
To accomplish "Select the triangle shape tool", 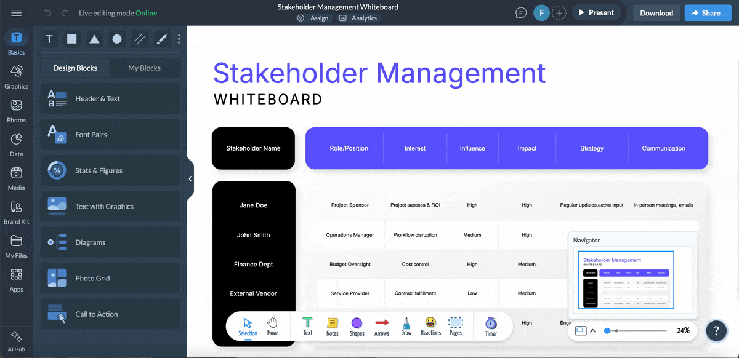I will pyautogui.click(x=94, y=39).
